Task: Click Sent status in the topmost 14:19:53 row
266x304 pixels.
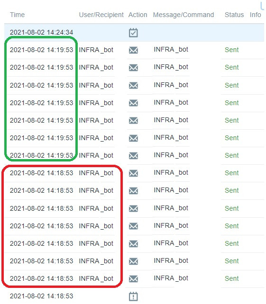Action: point(232,50)
